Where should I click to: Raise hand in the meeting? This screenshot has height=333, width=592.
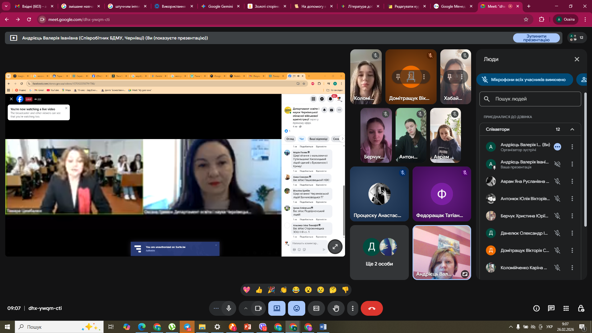click(336, 308)
